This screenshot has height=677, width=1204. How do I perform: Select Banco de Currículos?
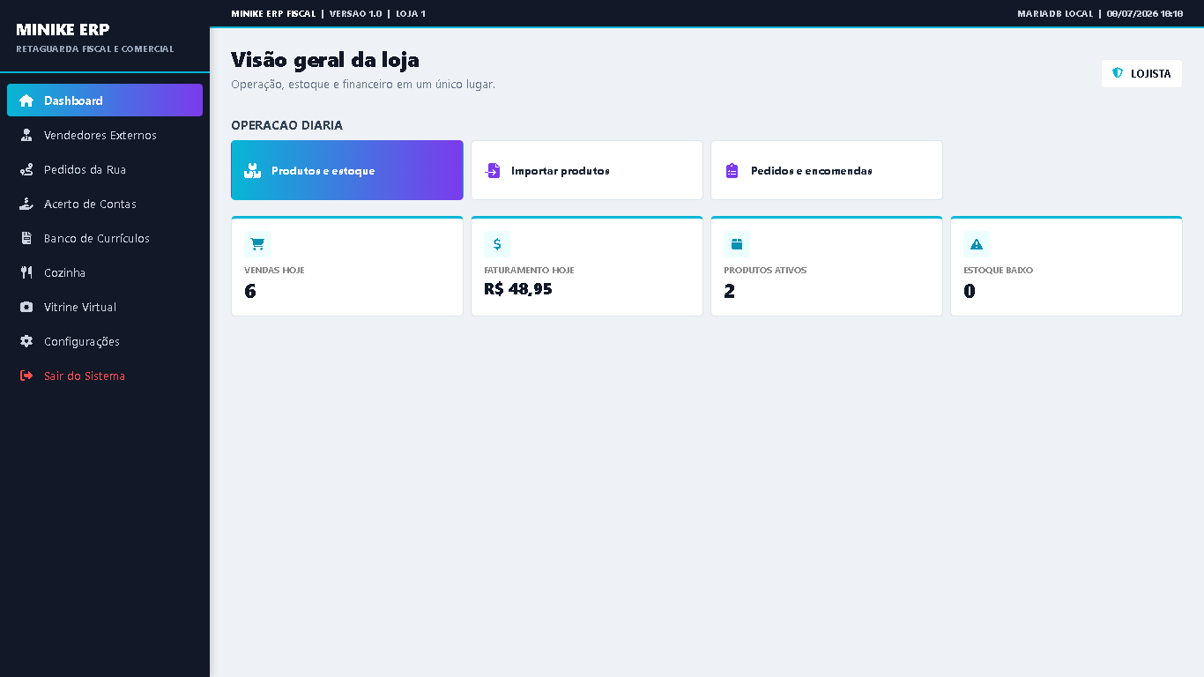(x=105, y=238)
